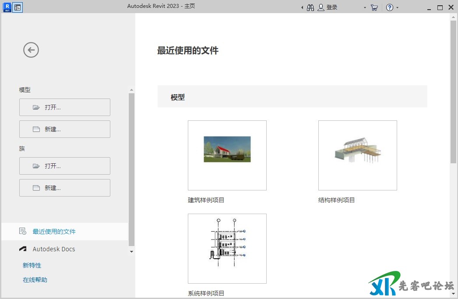Click the left arrow expander in title bar
458x299 pixels.
pos(302,7)
